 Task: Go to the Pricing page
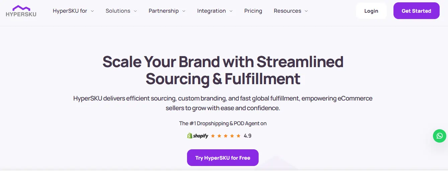pos(253,11)
